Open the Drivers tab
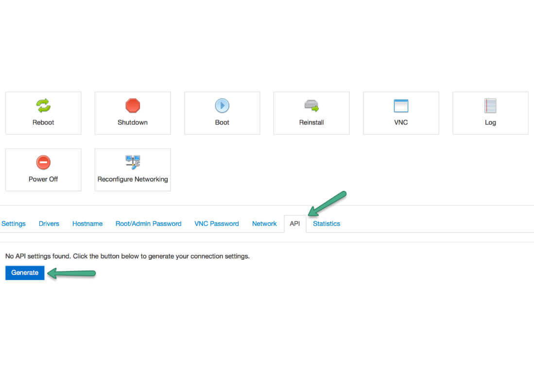Viewport: 534px width, 370px height. pos(49,224)
